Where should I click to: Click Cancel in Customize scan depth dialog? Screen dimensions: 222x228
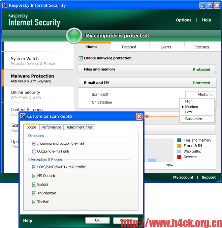125,220
